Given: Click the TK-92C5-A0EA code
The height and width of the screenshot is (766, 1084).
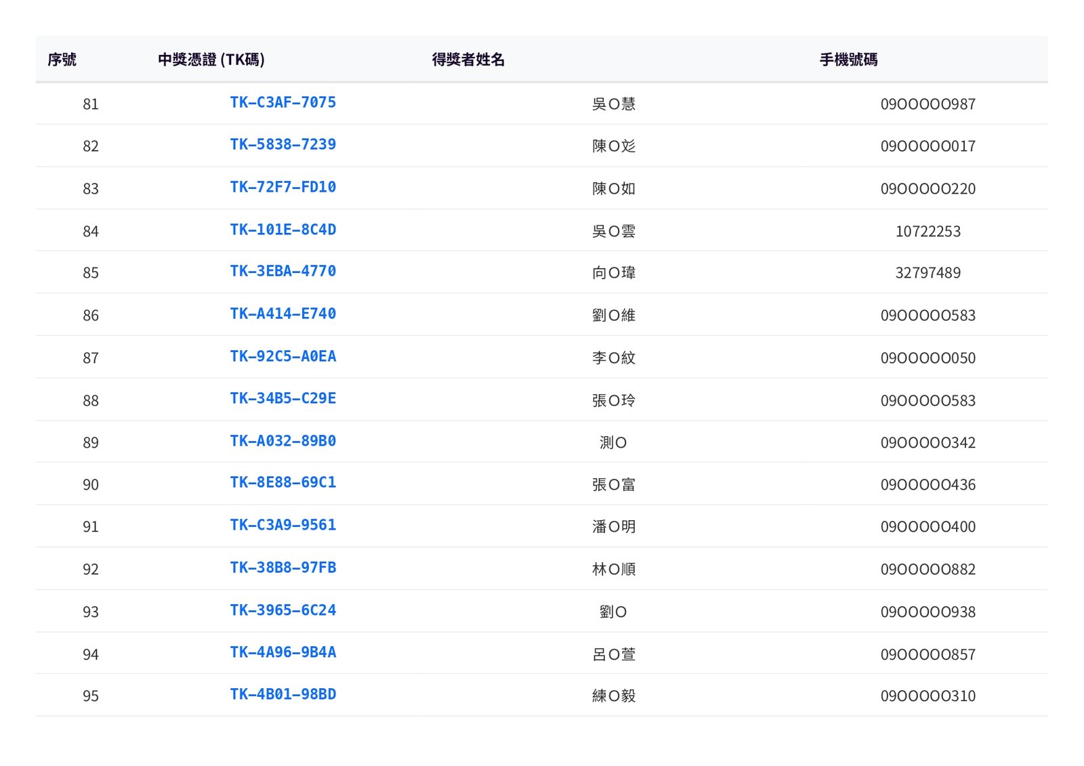Looking at the screenshot, I should [x=283, y=357].
